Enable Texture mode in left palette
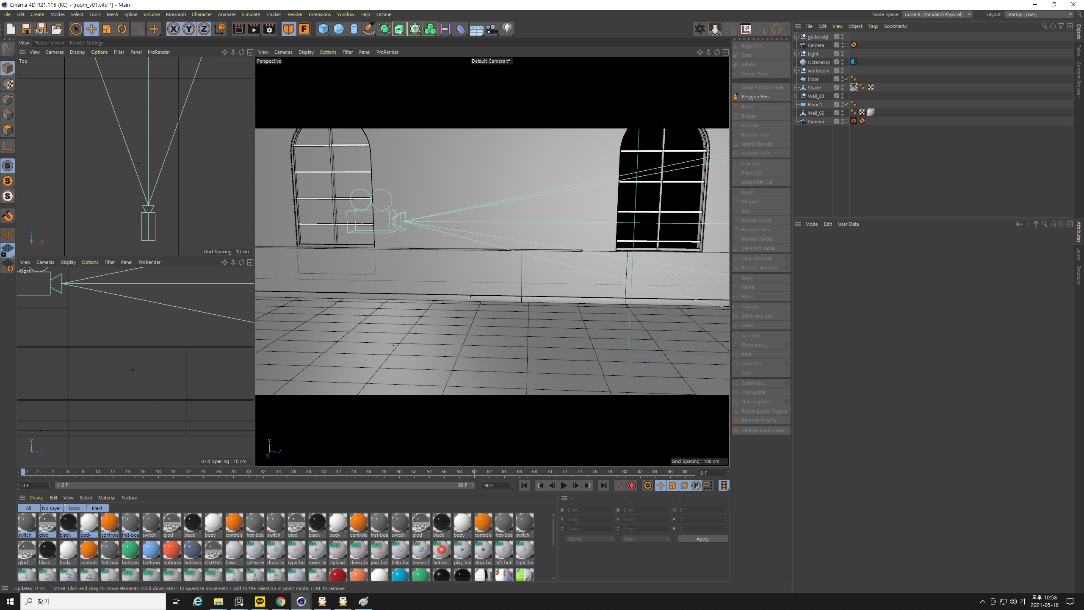The height and width of the screenshot is (610, 1084). click(x=8, y=84)
